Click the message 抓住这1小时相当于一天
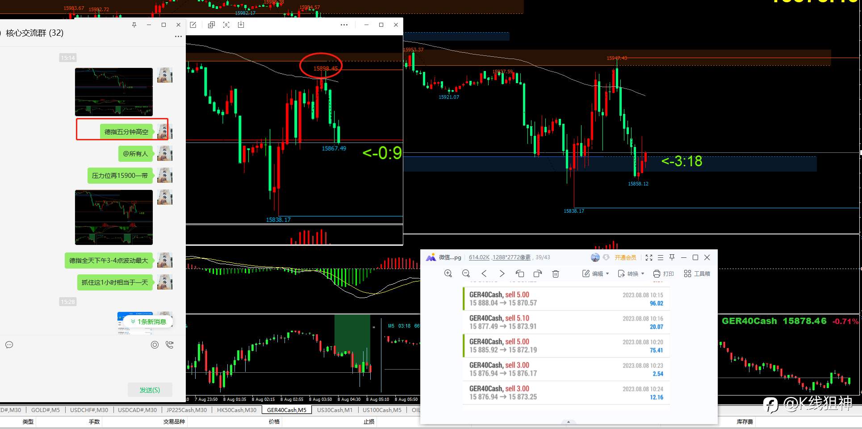 pyautogui.click(x=115, y=282)
